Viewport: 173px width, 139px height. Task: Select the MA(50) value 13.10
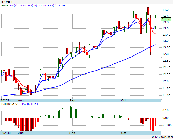[42, 6]
